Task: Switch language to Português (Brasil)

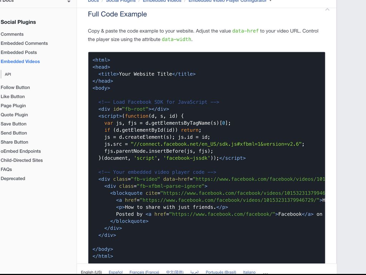Action: click(221, 272)
